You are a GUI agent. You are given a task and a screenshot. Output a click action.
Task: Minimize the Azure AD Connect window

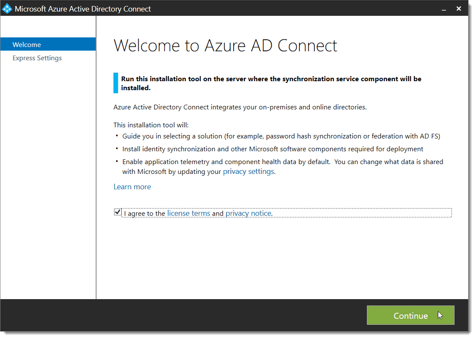(444, 9)
